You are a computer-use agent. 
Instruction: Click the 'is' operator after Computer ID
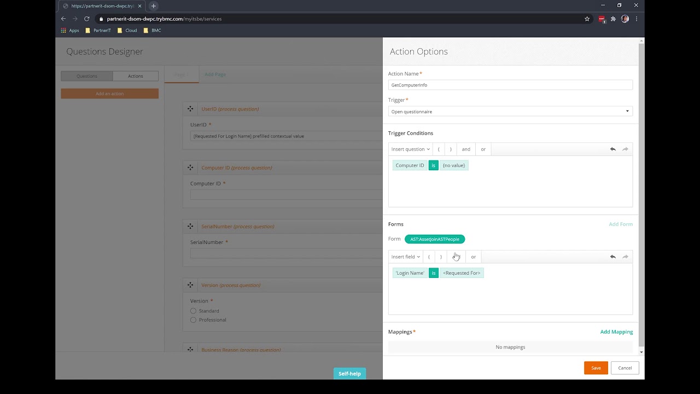tap(433, 165)
